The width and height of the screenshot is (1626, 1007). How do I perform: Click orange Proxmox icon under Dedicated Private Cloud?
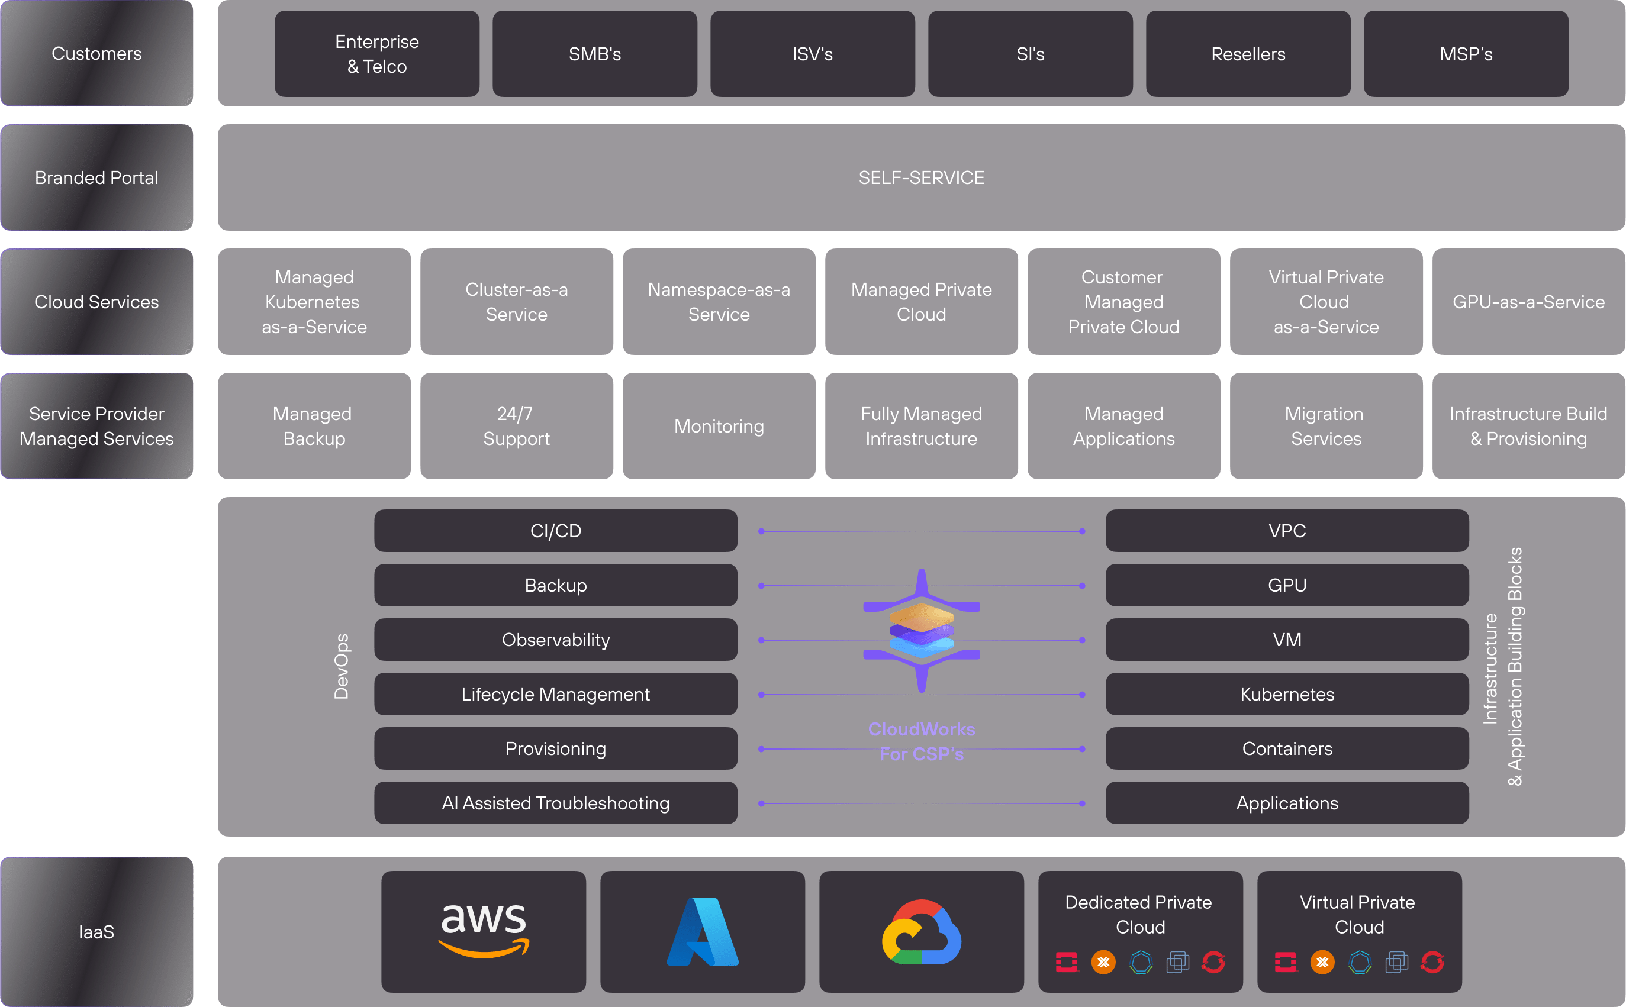click(1103, 963)
